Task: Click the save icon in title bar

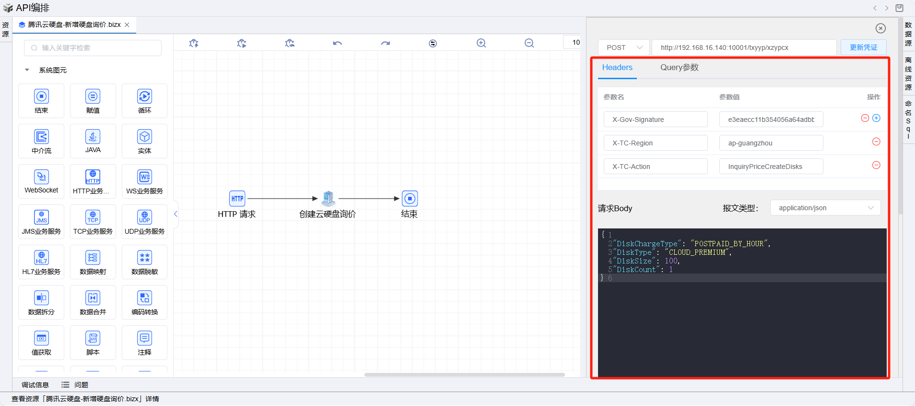Action: pos(900,8)
